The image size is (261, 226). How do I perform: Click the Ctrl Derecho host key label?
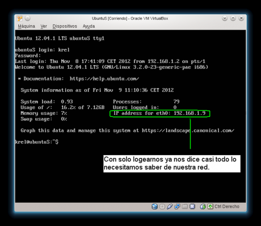[227, 207]
